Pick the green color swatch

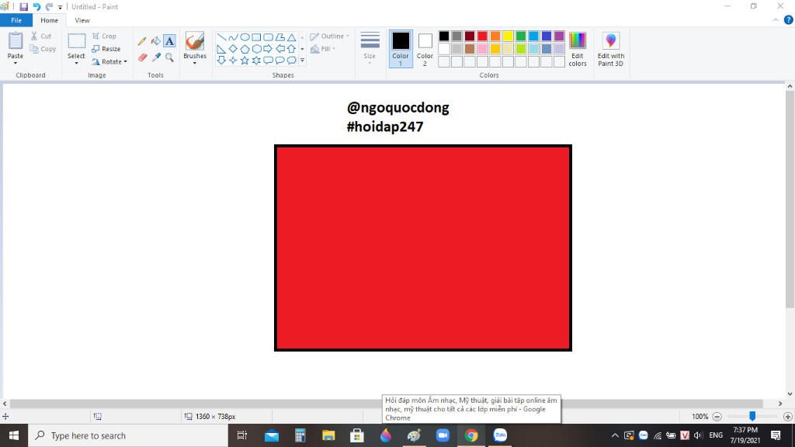click(521, 36)
